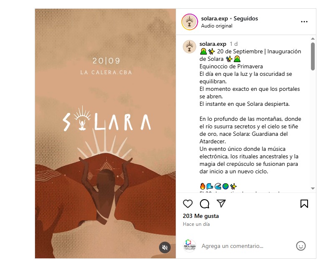Viewport: 336px width, 270px height.
Task: Click the caption scrollbar up arrow
Action: tap(313, 39)
